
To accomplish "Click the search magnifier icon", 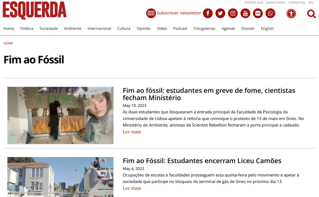I will tap(312, 14).
